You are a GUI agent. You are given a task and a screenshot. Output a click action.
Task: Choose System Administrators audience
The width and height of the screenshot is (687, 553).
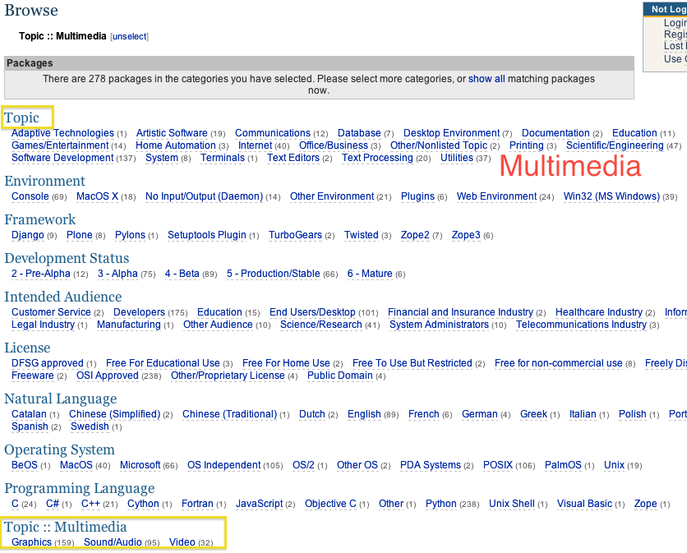[x=439, y=325]
